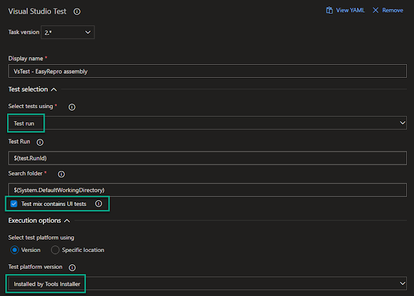
Task: Expand the Test platform version dropdown
Action: [x=207, y=284]
